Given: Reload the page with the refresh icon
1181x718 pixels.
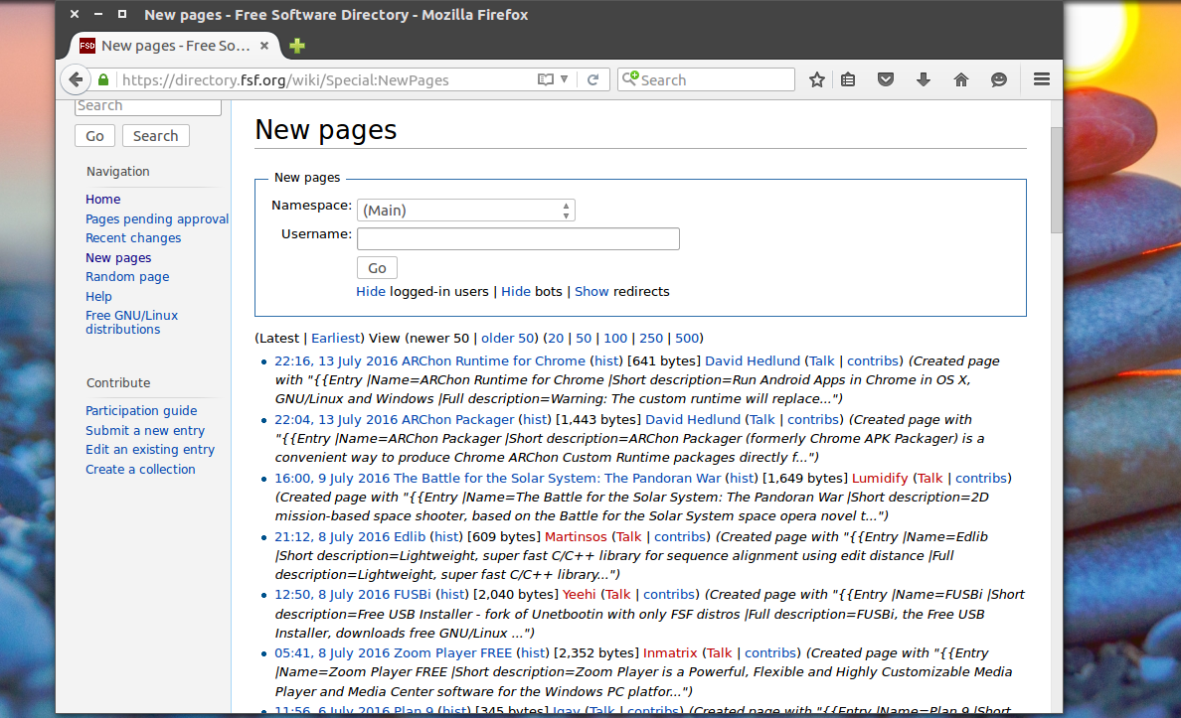Looking at the screenshot, I should pyautogui.click(x=593, y=79).
